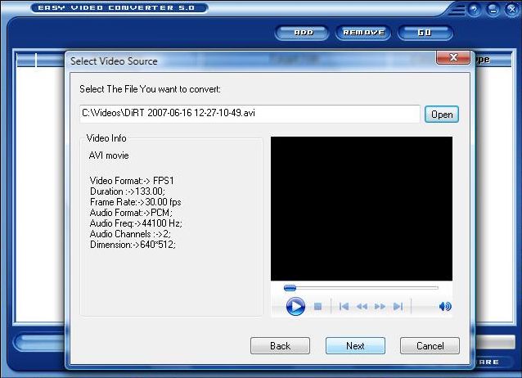
Task: Click the Open button to browse
Action: tap(442, 115)
